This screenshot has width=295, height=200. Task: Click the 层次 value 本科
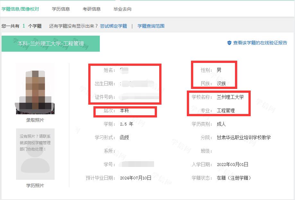coord(124,110)
